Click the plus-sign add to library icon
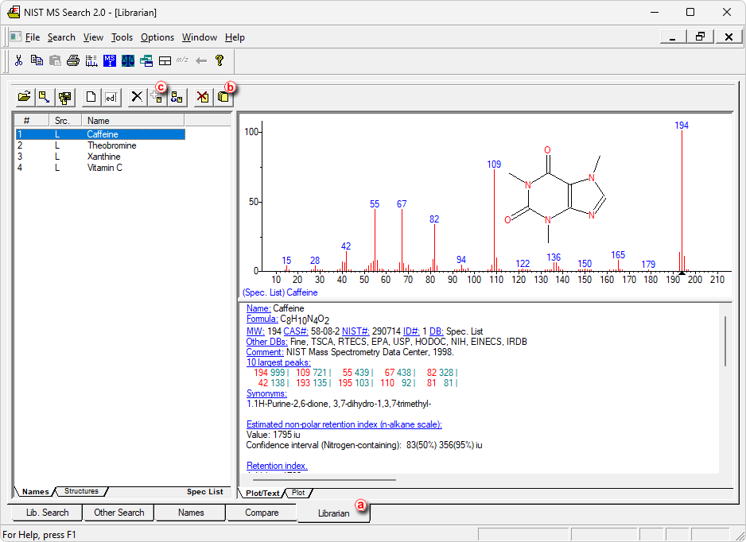746x542 pixels. [157, 97]
